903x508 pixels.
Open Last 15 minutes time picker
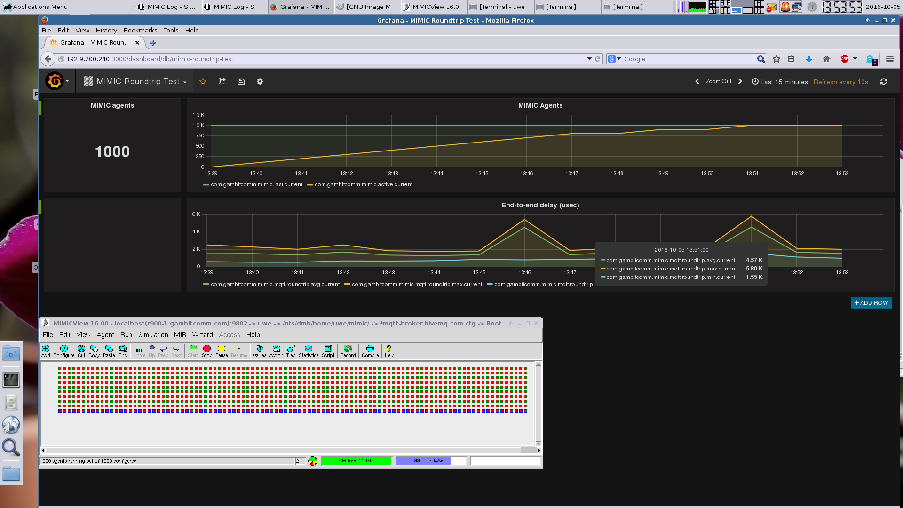780,82
